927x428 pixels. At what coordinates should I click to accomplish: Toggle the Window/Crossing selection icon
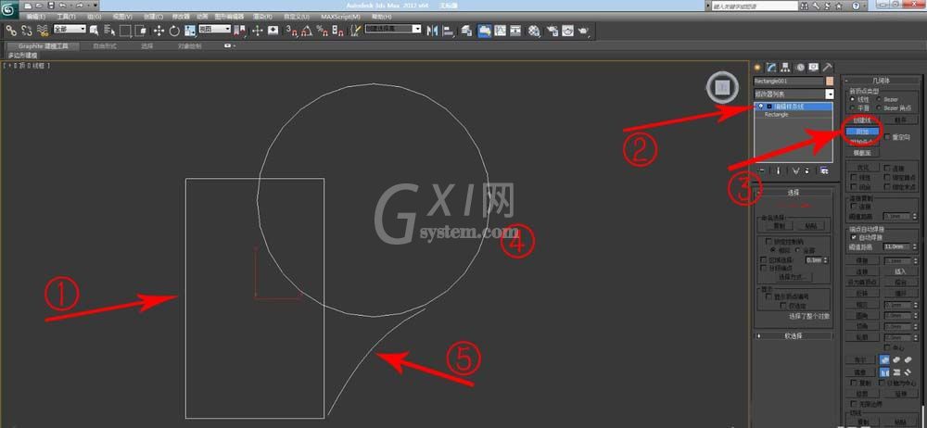[141, 31]
